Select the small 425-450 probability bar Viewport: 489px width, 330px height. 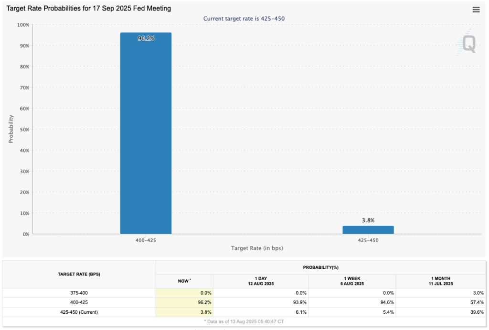click(x=368, y=229)
